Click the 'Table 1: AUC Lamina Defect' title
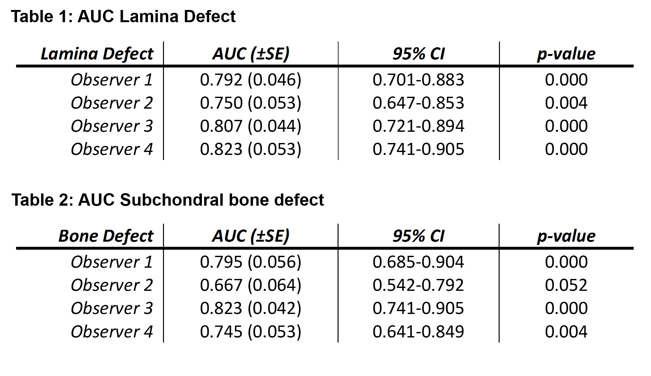This screenshot has height=376, width=651. 123,16
